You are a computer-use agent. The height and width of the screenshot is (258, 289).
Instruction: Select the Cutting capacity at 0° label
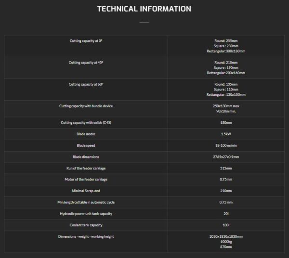pyautogui.click(x=86, y=41)
